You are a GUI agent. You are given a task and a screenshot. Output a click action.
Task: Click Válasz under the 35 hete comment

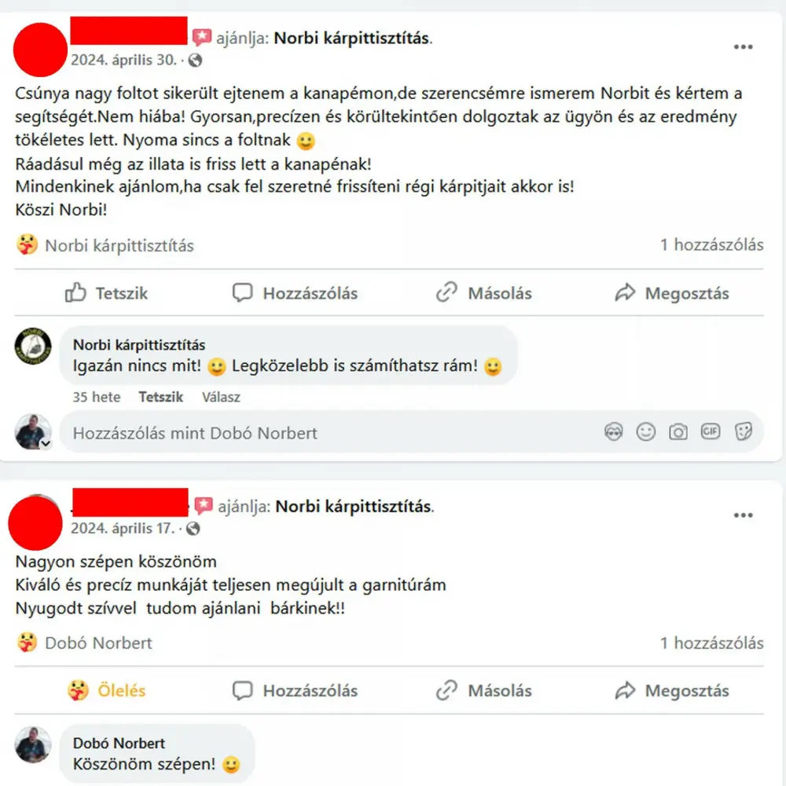(221, 397)
